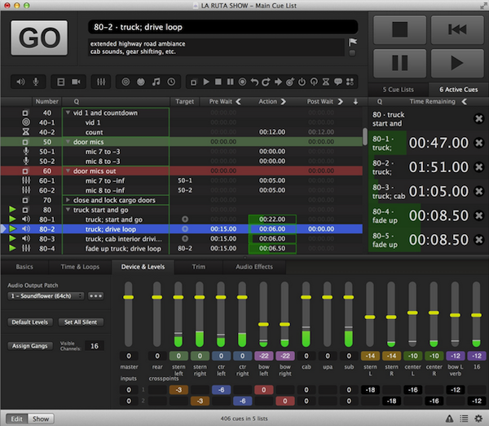Add a new audio cue from toolbar
This screenshot has height=426, width=489.
click(20, 82)
